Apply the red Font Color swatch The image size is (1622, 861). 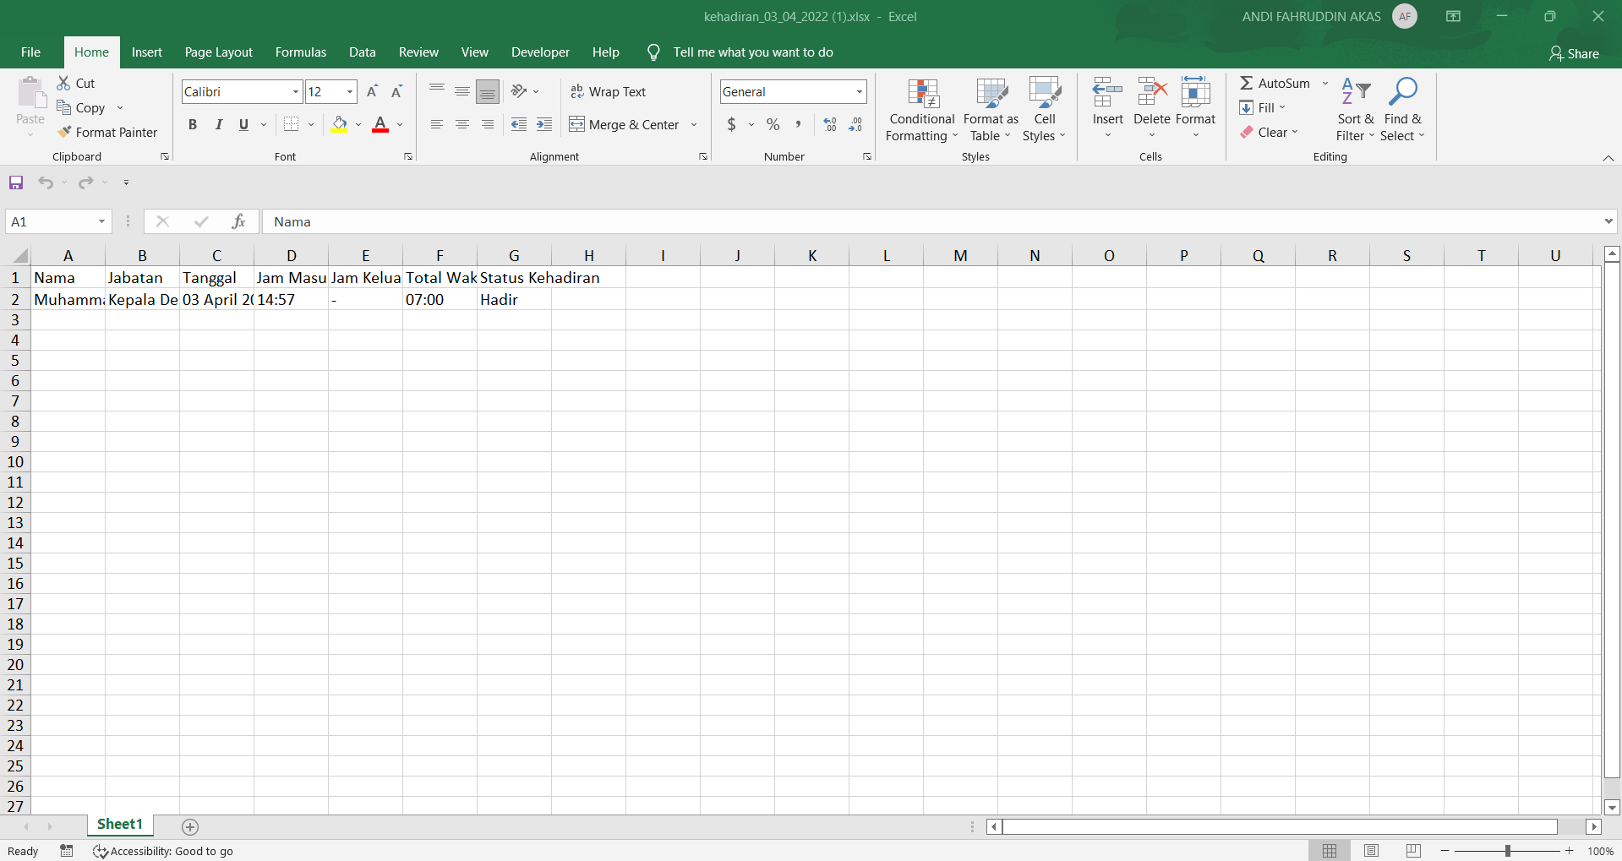coord(380,124)
